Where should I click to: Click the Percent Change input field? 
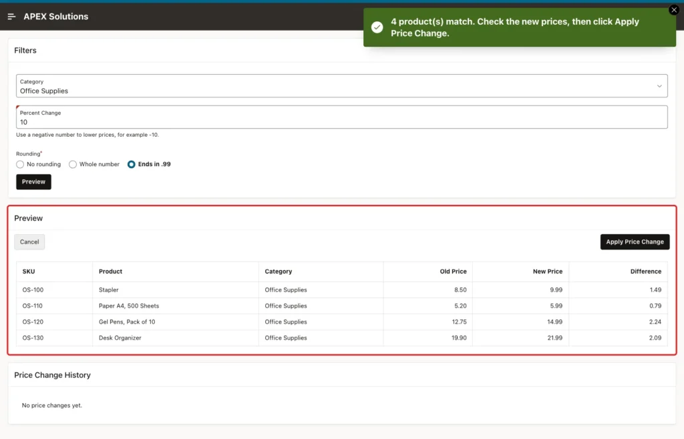[x=341, y=117]
